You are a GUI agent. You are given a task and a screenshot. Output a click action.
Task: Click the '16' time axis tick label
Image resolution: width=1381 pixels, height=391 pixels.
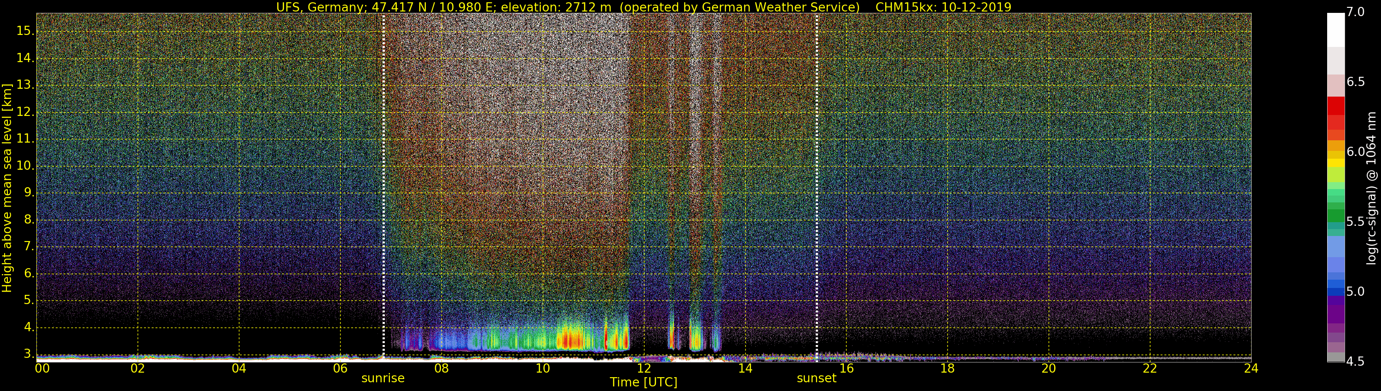tap(847, 368)
